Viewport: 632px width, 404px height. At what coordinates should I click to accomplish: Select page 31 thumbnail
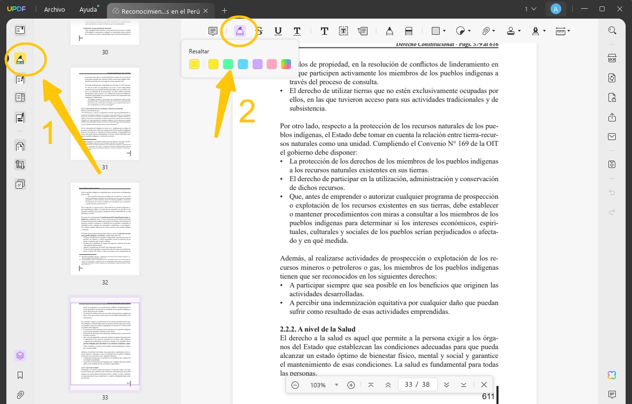tap(105, 114)
